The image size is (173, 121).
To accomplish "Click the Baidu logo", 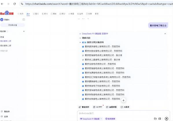I will tap(7, 13).
